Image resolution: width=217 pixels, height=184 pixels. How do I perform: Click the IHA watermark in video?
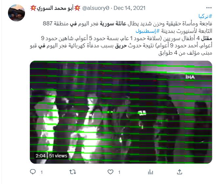190,77
